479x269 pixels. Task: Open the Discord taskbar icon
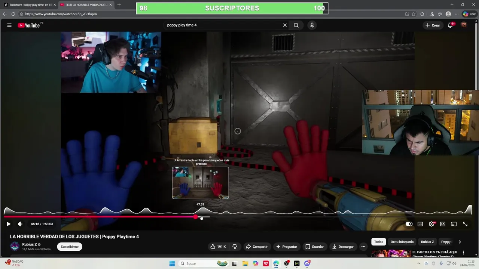point(307,263)
